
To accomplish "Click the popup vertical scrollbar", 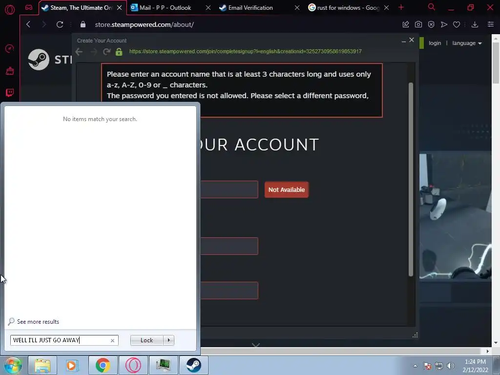I will tap(411, 179).
